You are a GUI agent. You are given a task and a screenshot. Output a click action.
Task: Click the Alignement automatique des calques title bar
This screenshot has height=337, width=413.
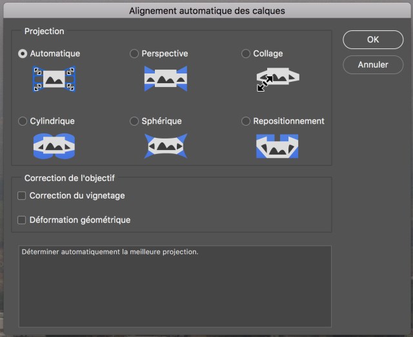coord(206,10)
